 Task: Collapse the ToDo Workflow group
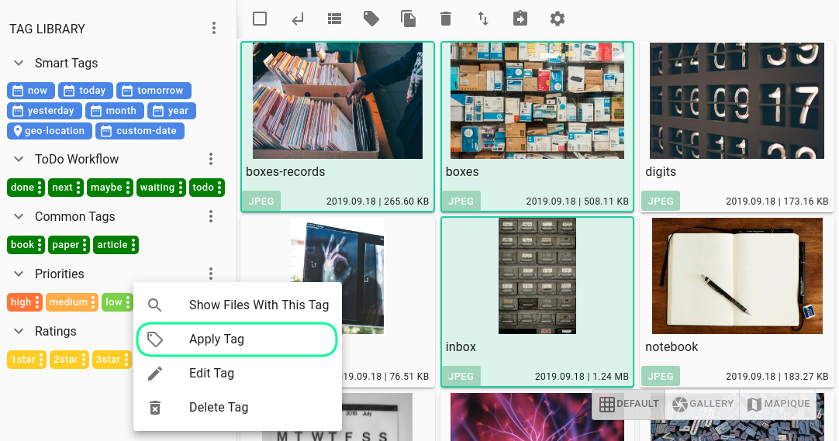click(19, 159)
